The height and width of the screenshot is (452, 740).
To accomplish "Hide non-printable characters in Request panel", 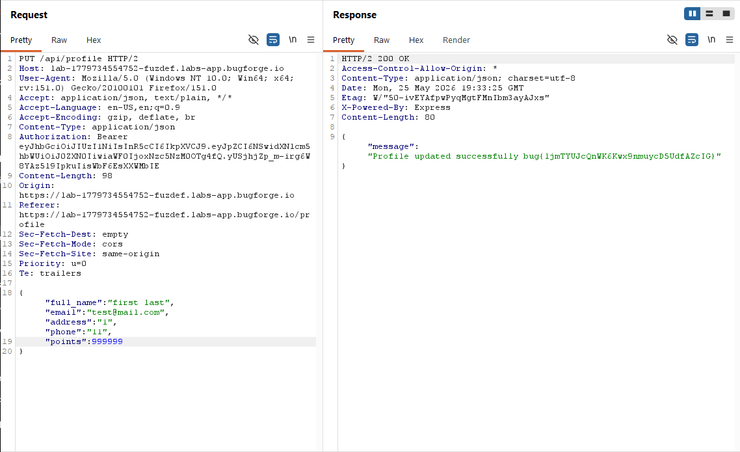I will click(x=254, y=40).
